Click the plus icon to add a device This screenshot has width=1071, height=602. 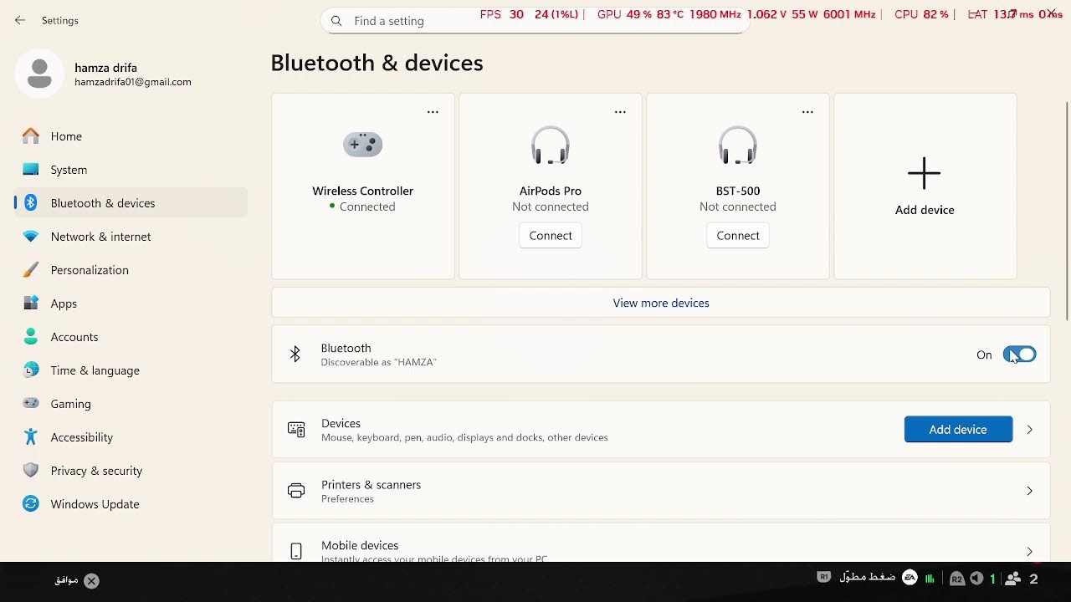click(925, 173)
